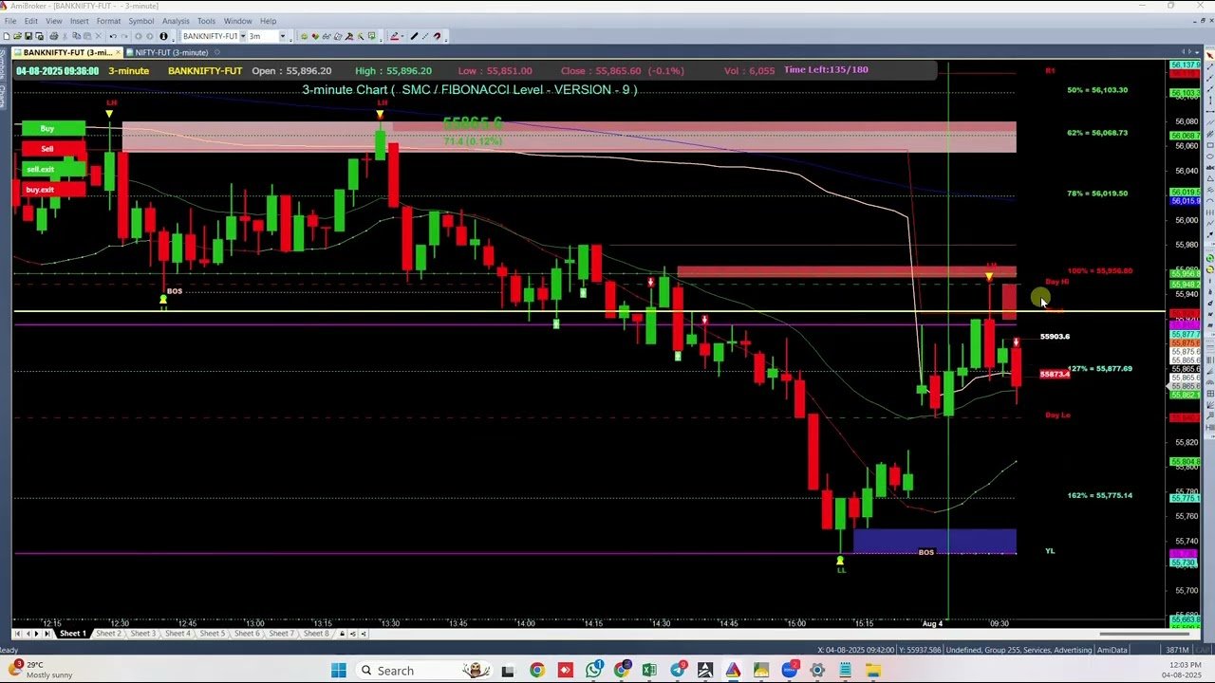Select the Sheet 4 chart sheet tab
This screenshot has height=683, width=1215.
(177, 634)
